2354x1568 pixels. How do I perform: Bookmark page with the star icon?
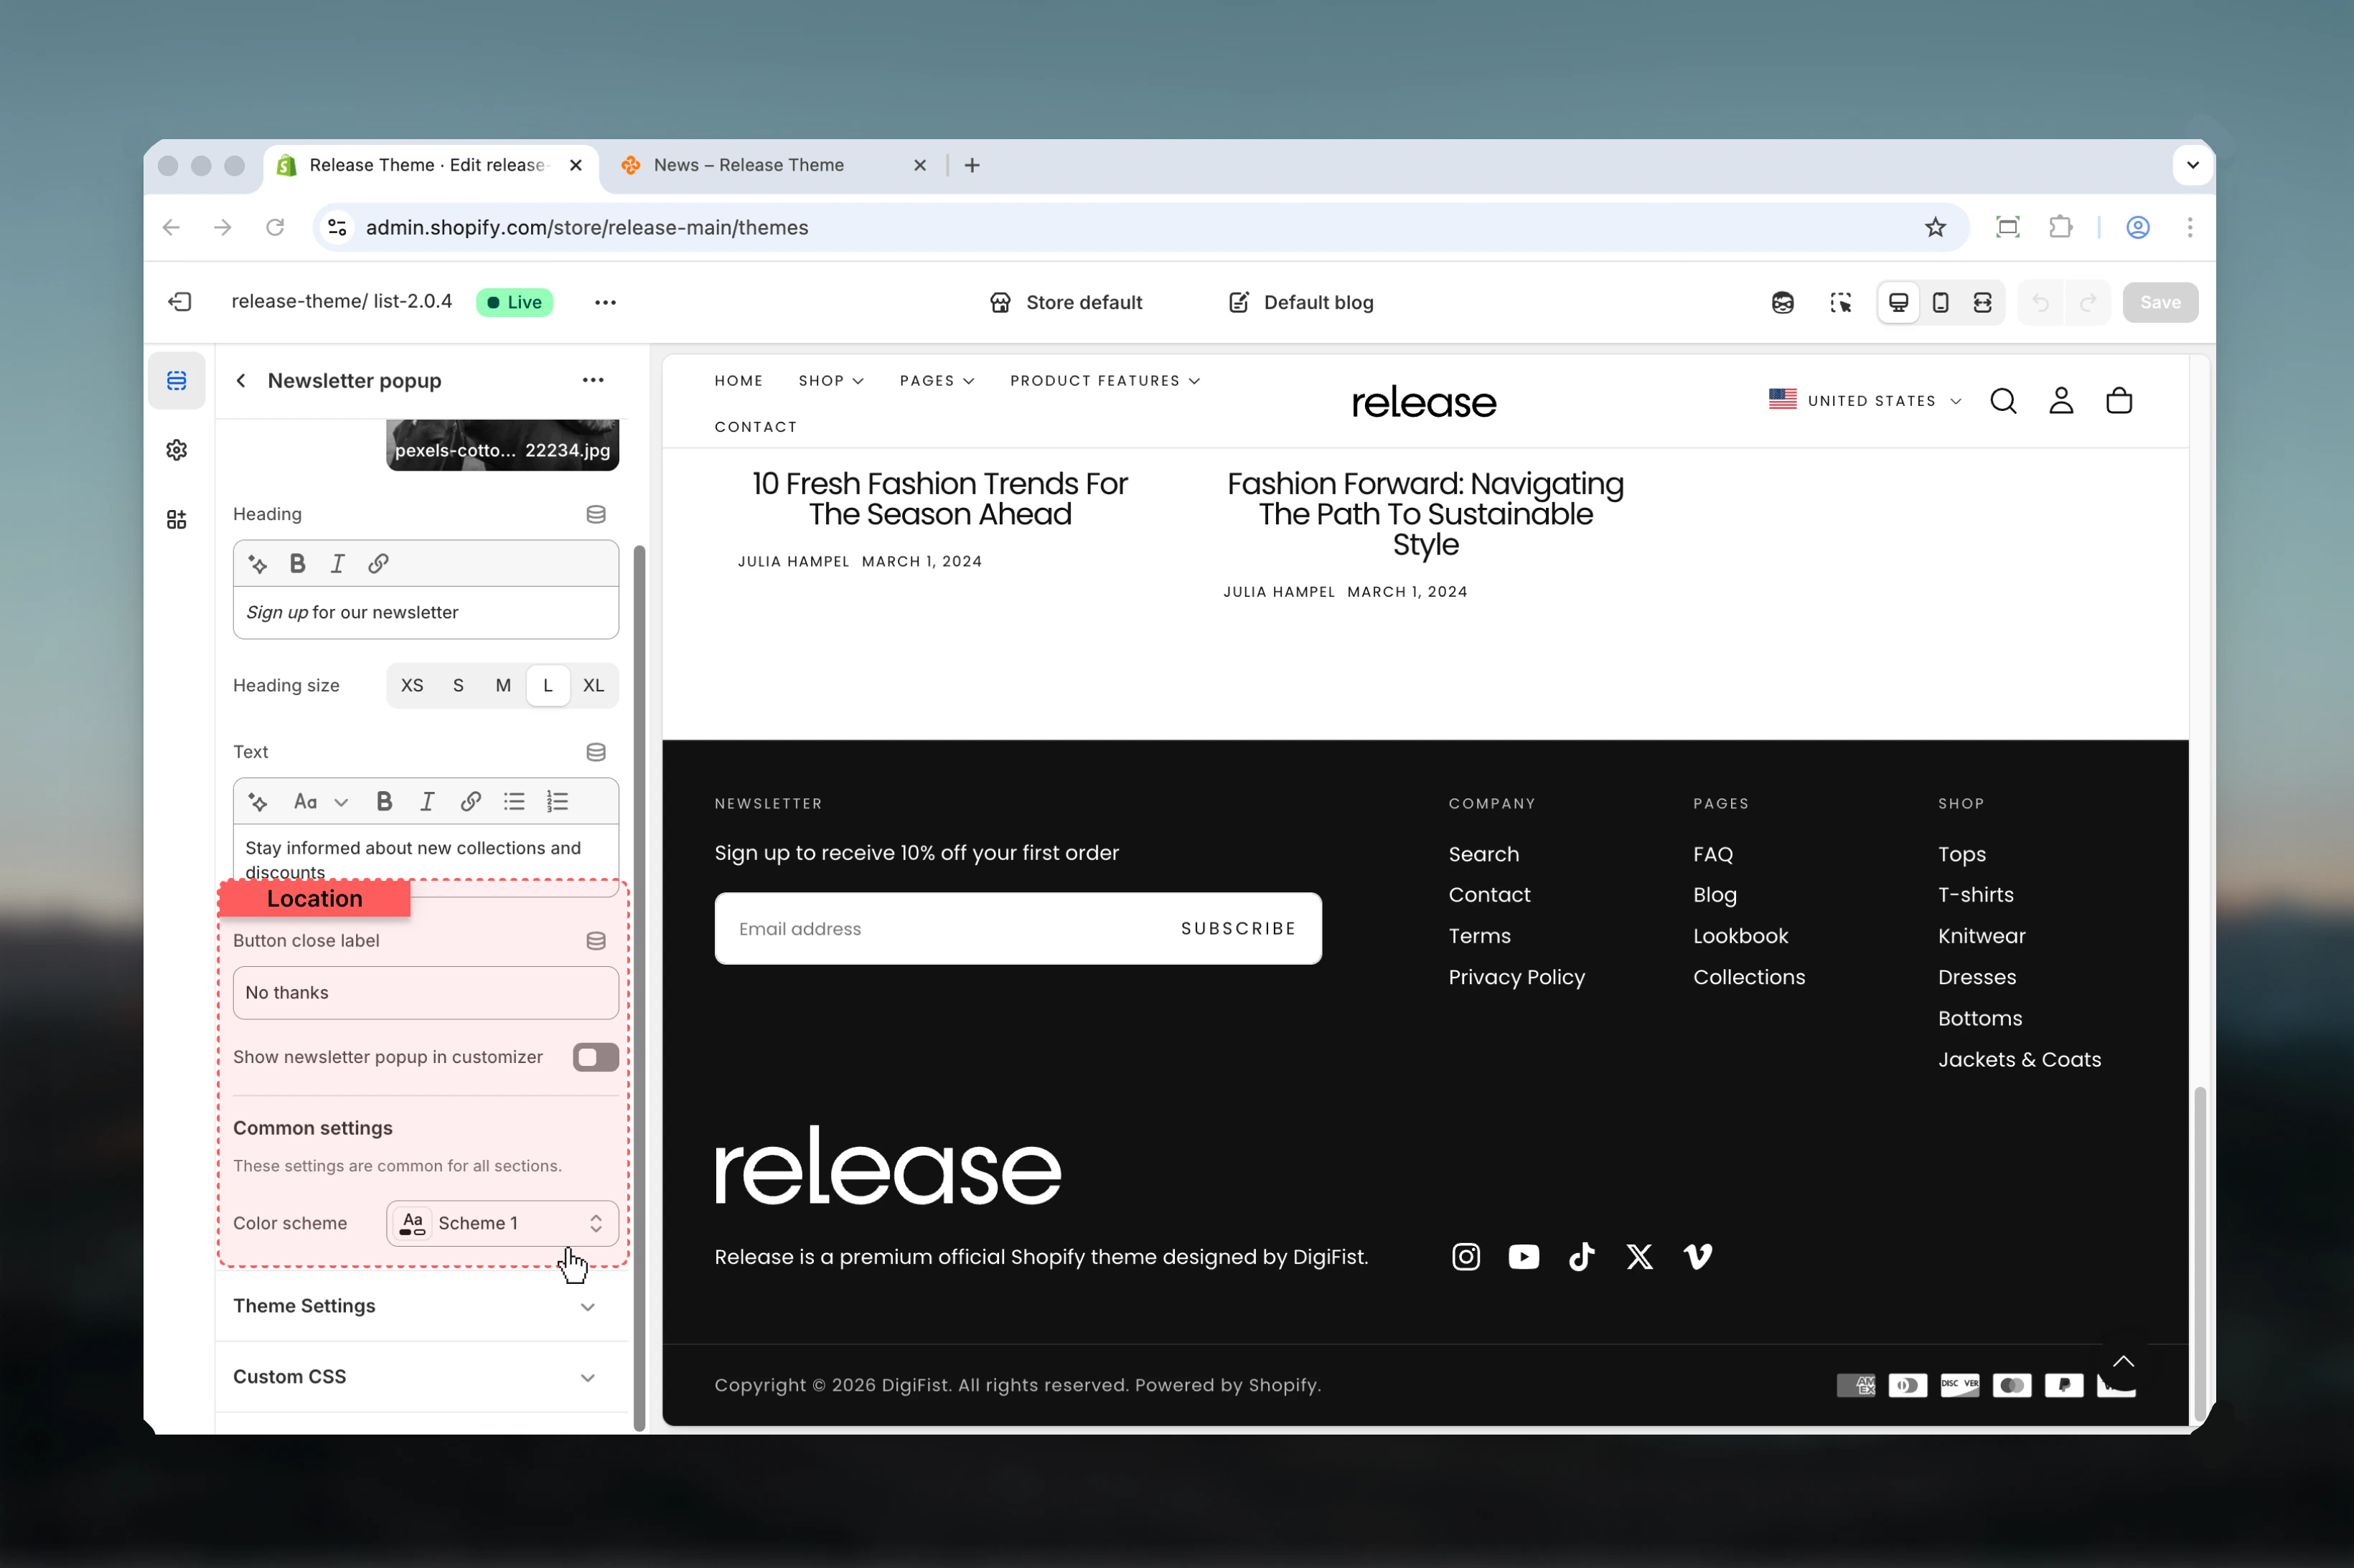(x=1936, y=228)
